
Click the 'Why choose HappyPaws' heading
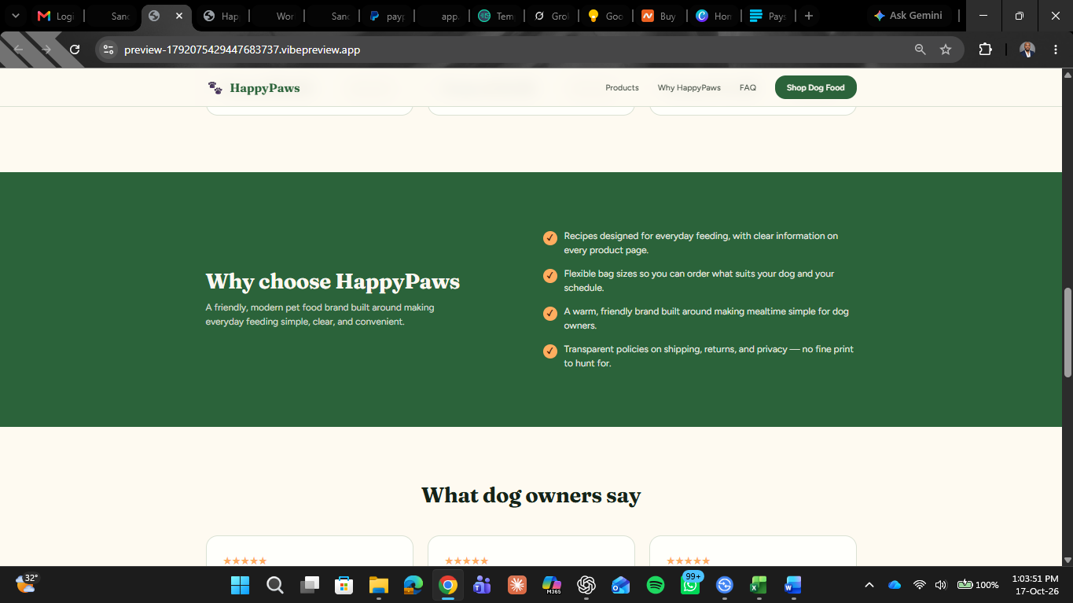333,281
